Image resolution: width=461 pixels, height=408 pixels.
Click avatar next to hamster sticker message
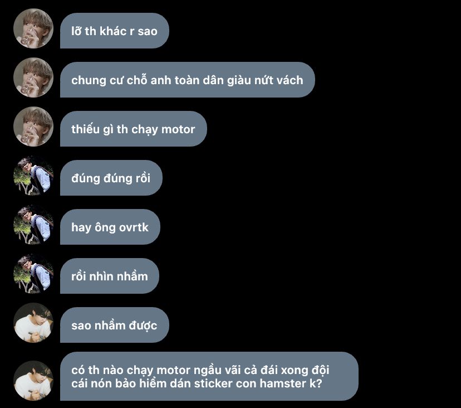tap(33, 381)
